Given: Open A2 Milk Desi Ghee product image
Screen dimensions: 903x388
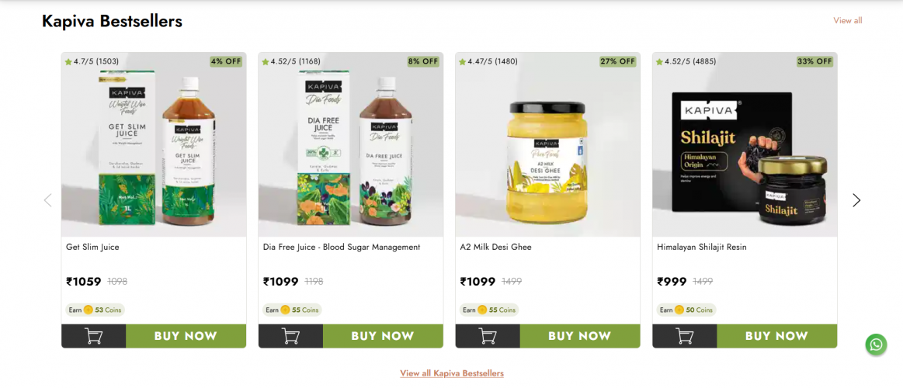Looking at the screenshot, I should (x=547, y=144).
